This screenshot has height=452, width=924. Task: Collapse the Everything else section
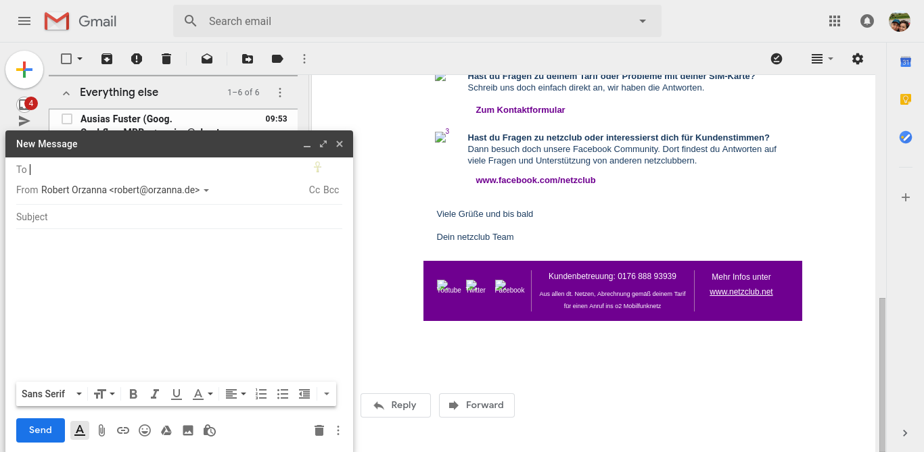tap(66, 93)
